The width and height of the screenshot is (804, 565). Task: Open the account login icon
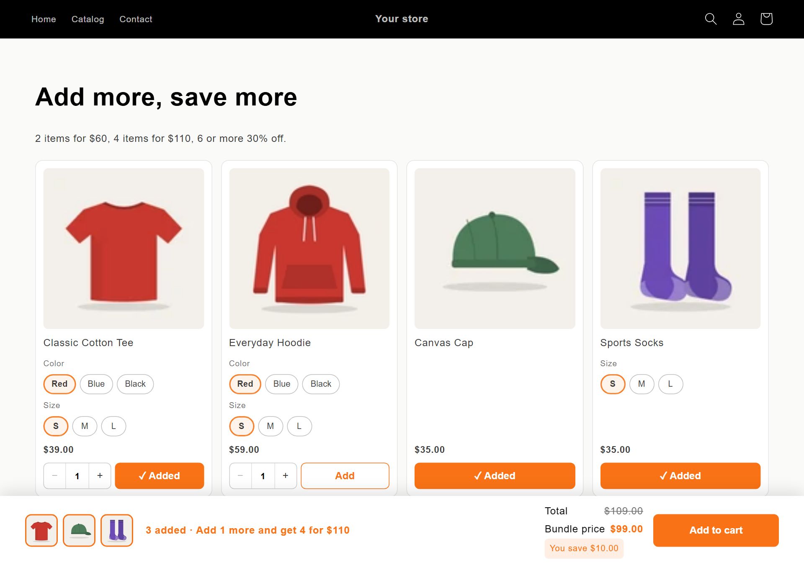(x=738, y=19)
